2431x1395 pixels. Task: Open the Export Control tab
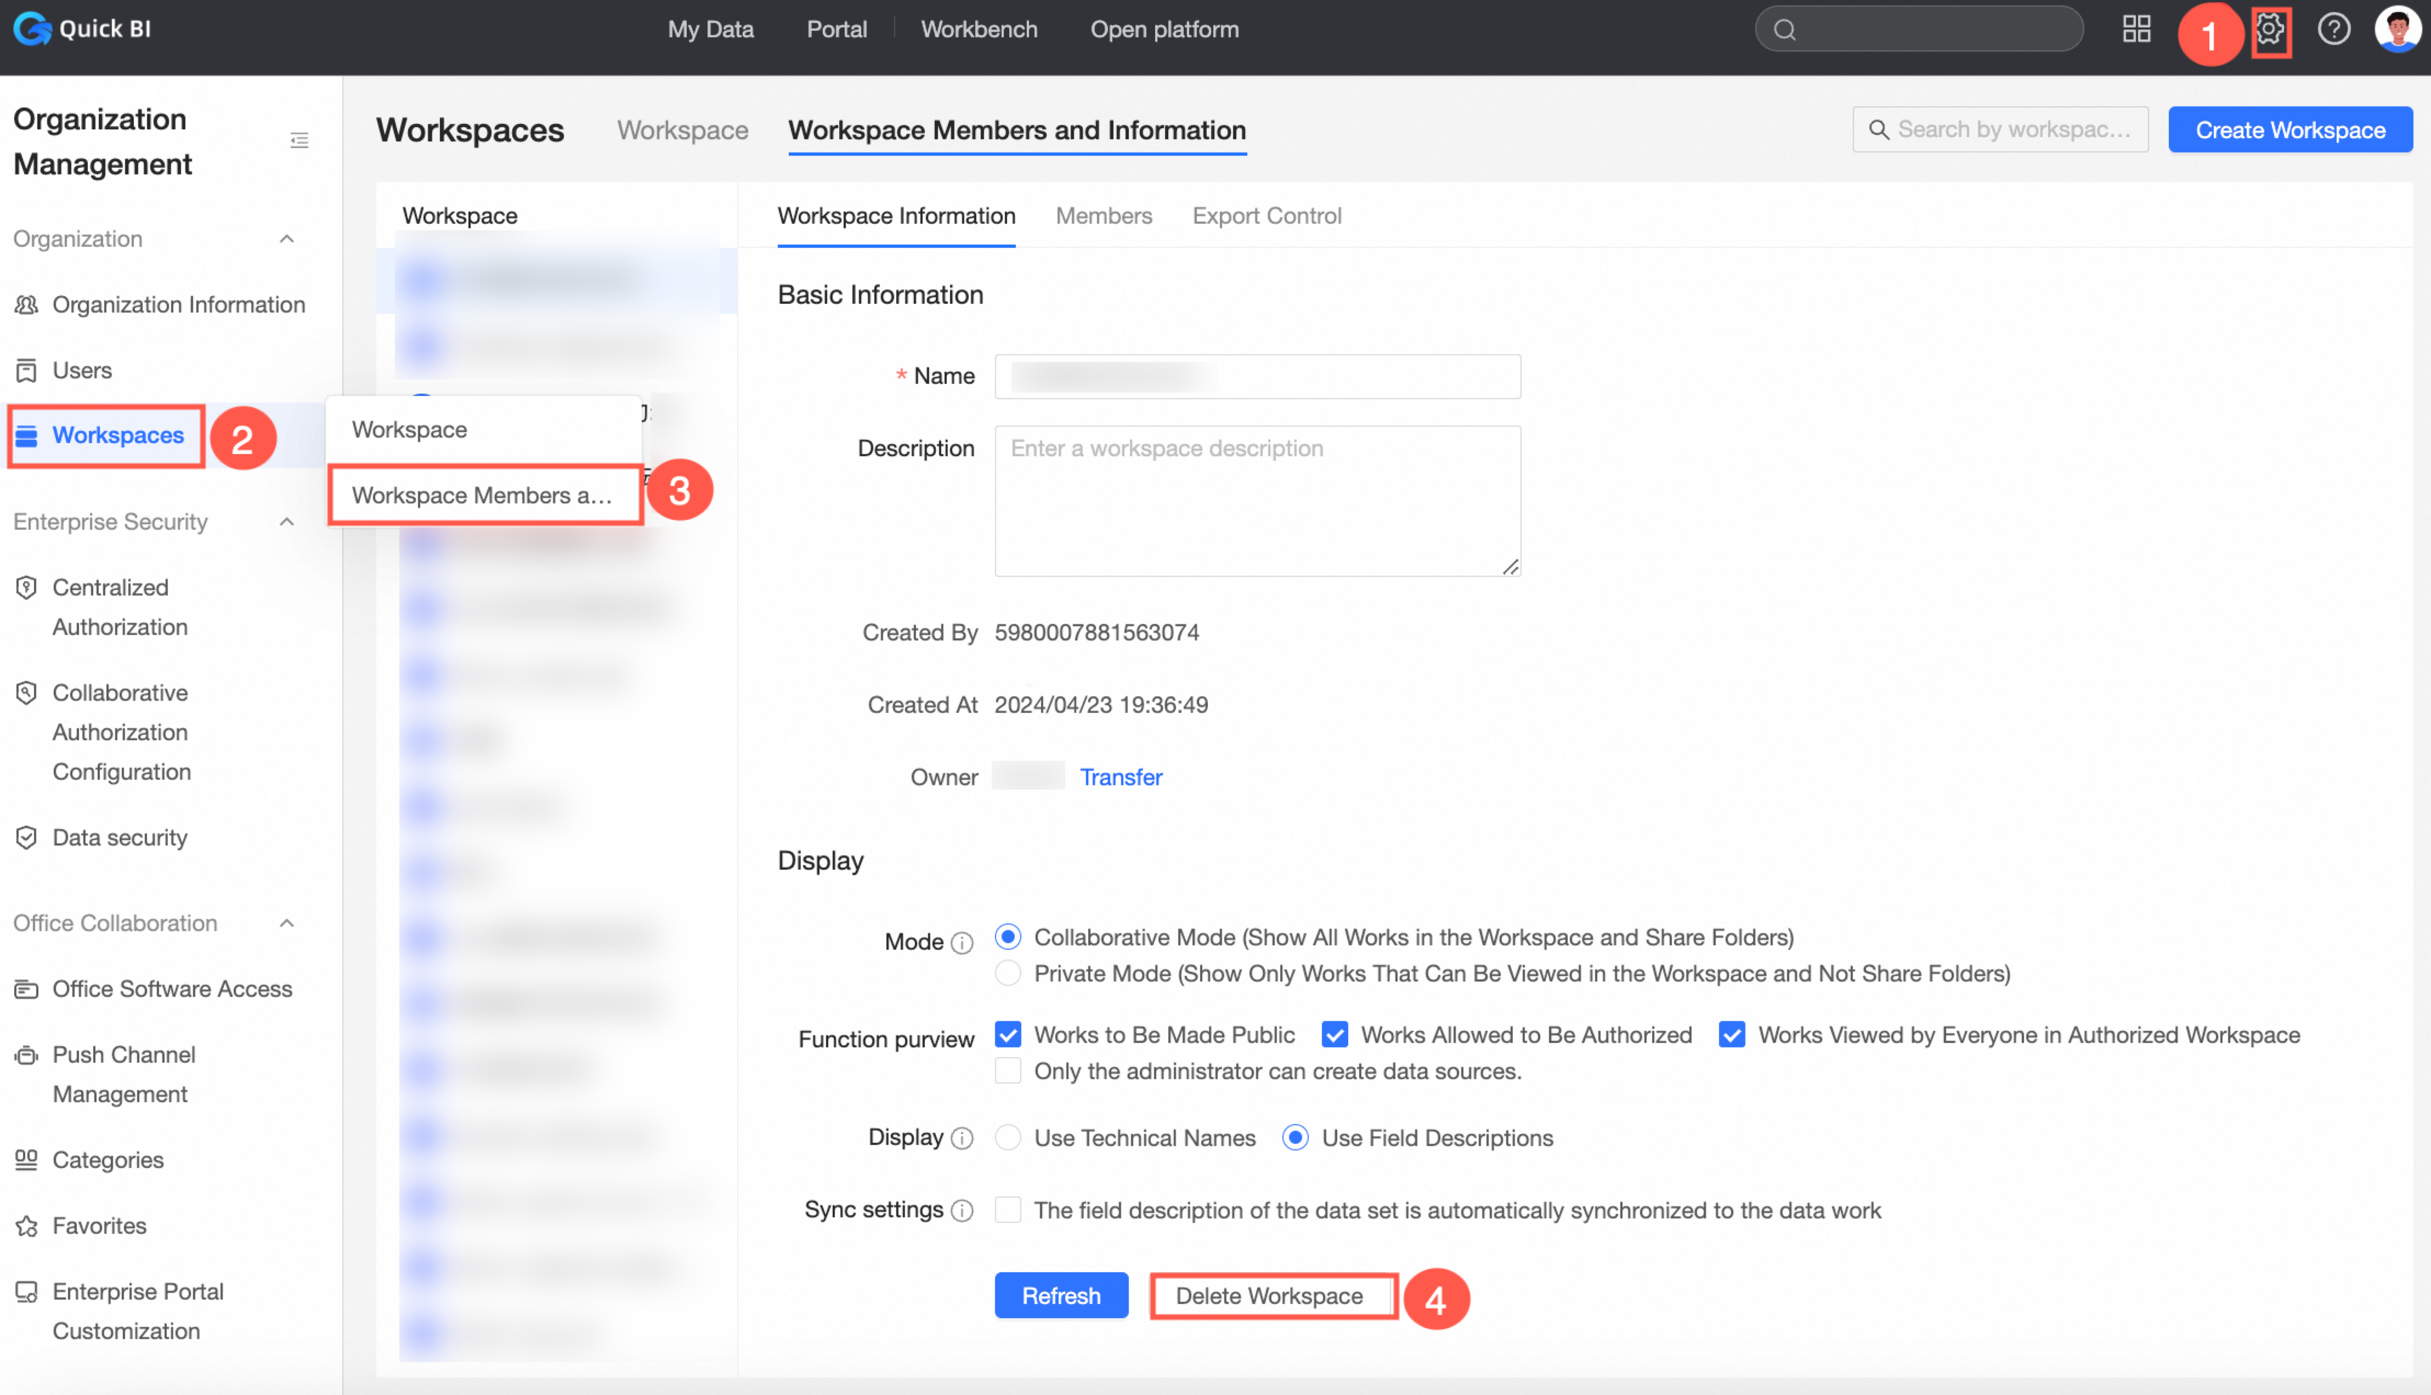[x=1266, y=216]
